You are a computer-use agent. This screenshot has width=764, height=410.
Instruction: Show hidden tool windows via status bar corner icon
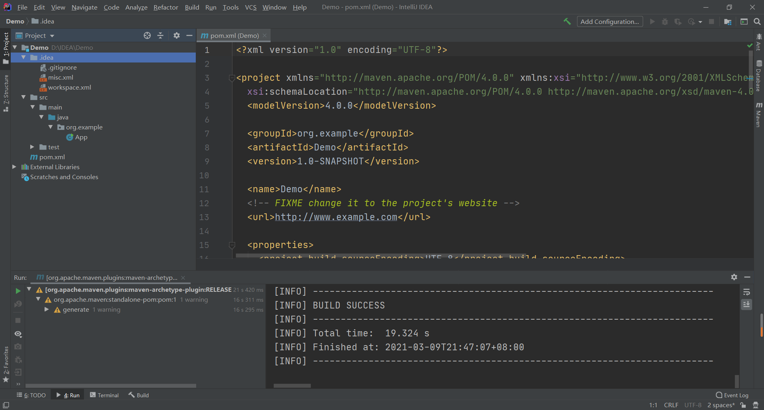coord(6,405)
